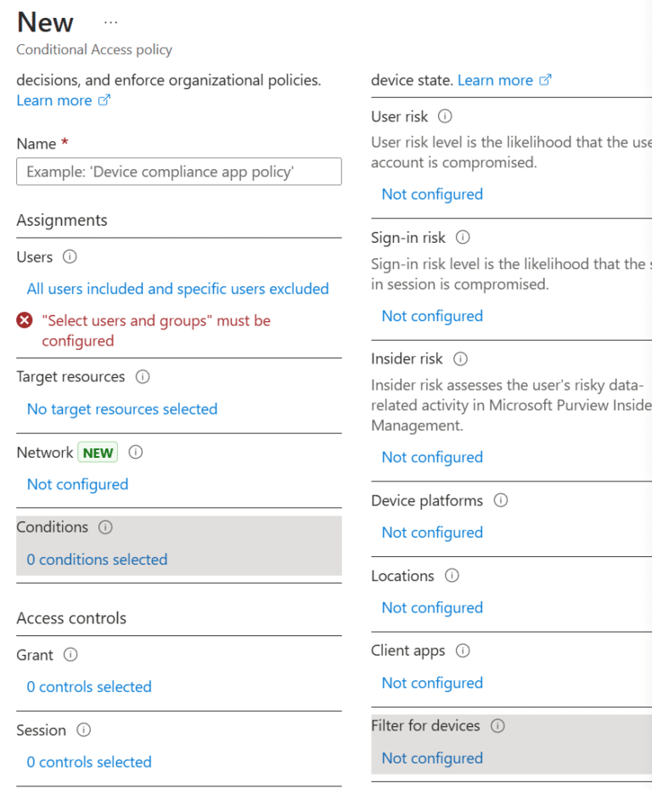Click the User risk info icon
Image resolution: width=652 pixels, height=789 pixels.
point(445,116)
